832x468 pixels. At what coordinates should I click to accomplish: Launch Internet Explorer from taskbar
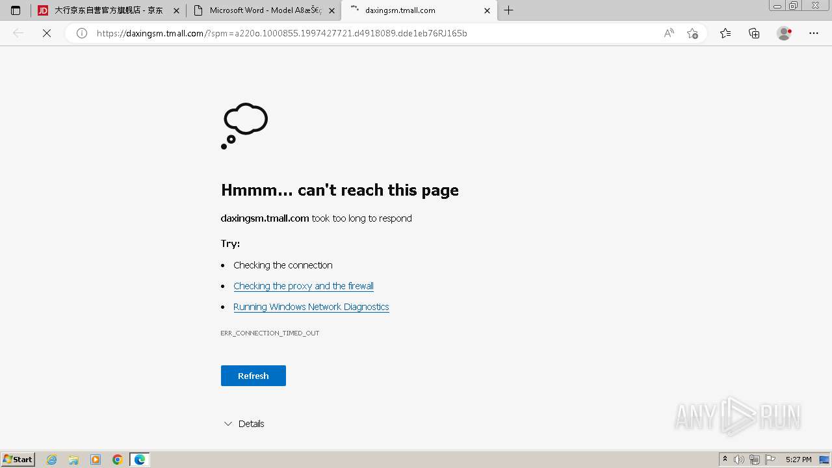pyautogui.click(x=52, y=460)
